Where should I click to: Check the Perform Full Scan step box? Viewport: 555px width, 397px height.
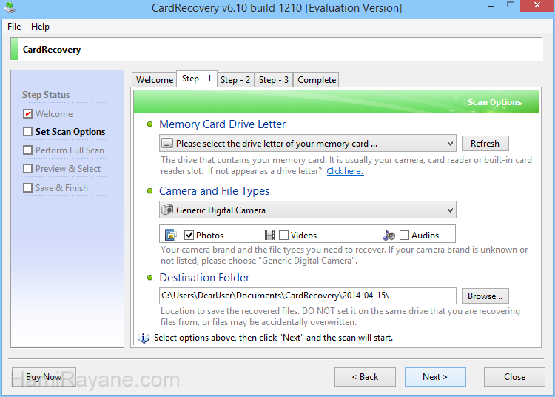pos(27,150)
